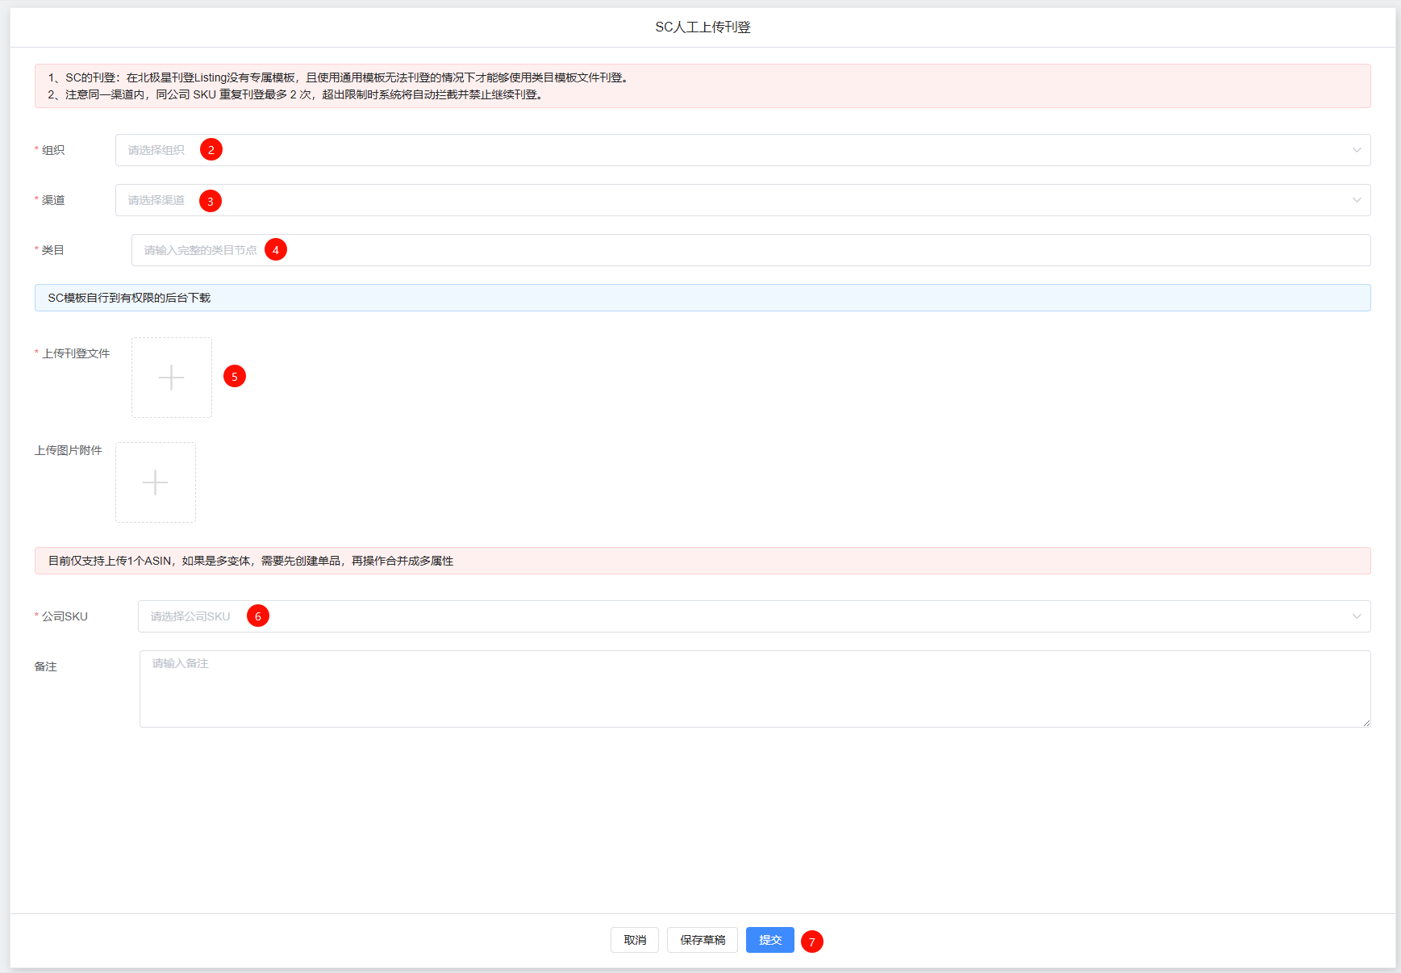Click red badge number 4 in 类目 field
This screenshot has width=1401, height=973.
pyautogui.click(x=276, y=250)
